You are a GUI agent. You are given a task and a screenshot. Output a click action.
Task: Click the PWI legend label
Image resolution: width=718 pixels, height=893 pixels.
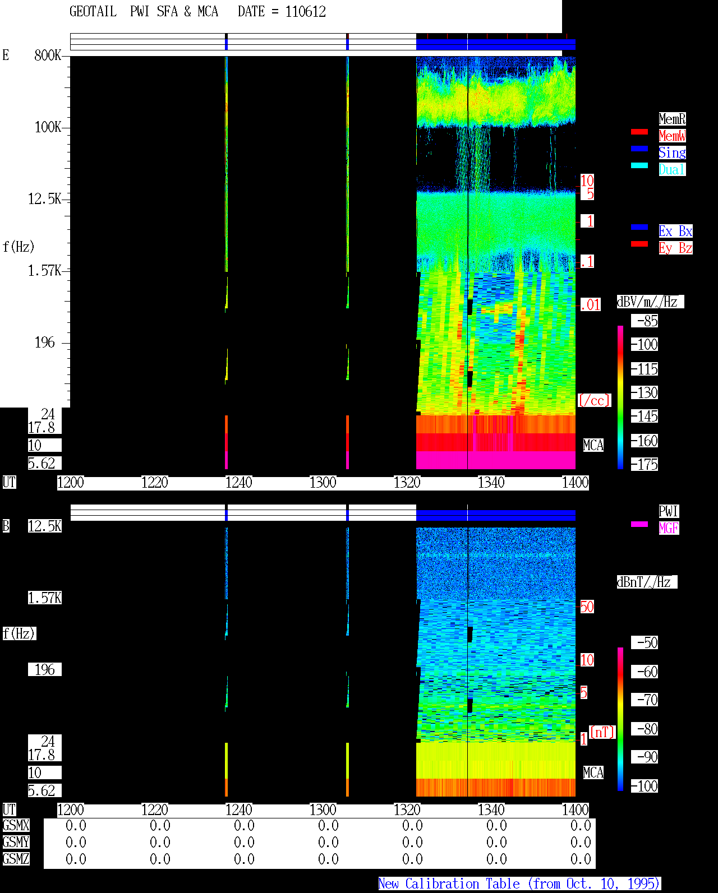coord(669,511)
